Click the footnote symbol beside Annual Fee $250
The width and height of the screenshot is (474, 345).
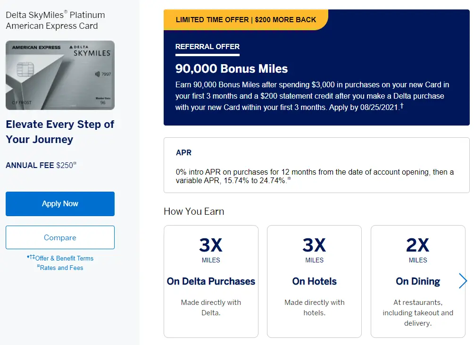75,163
